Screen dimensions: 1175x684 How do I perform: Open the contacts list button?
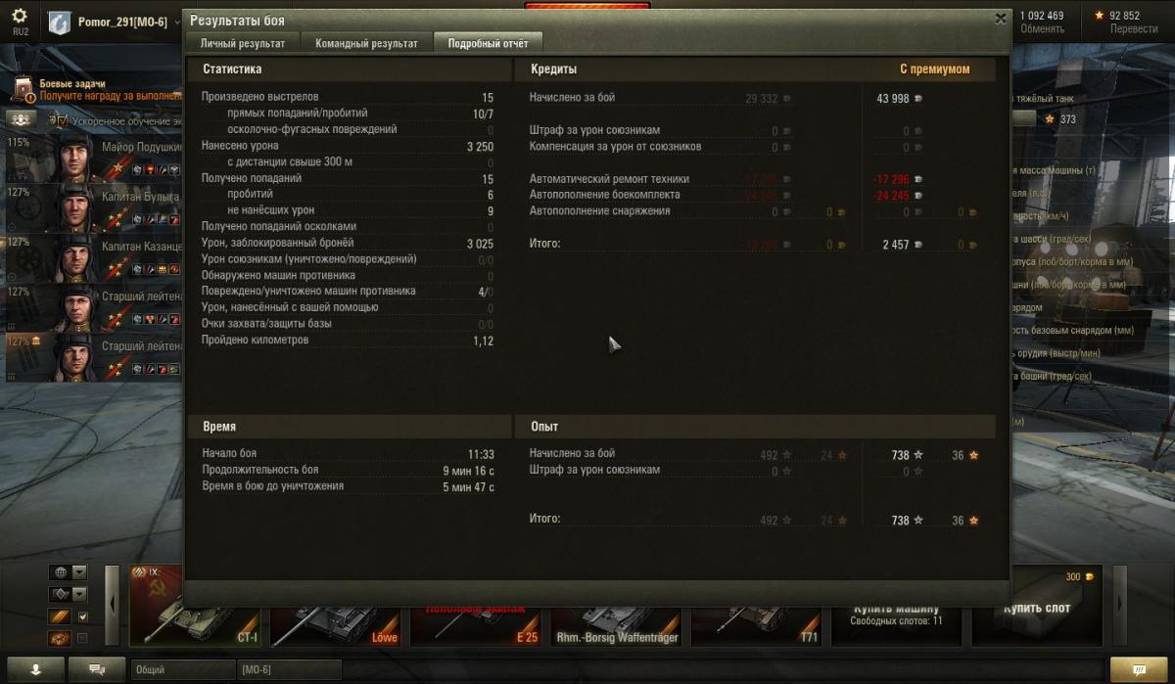(x=35, y=668)
